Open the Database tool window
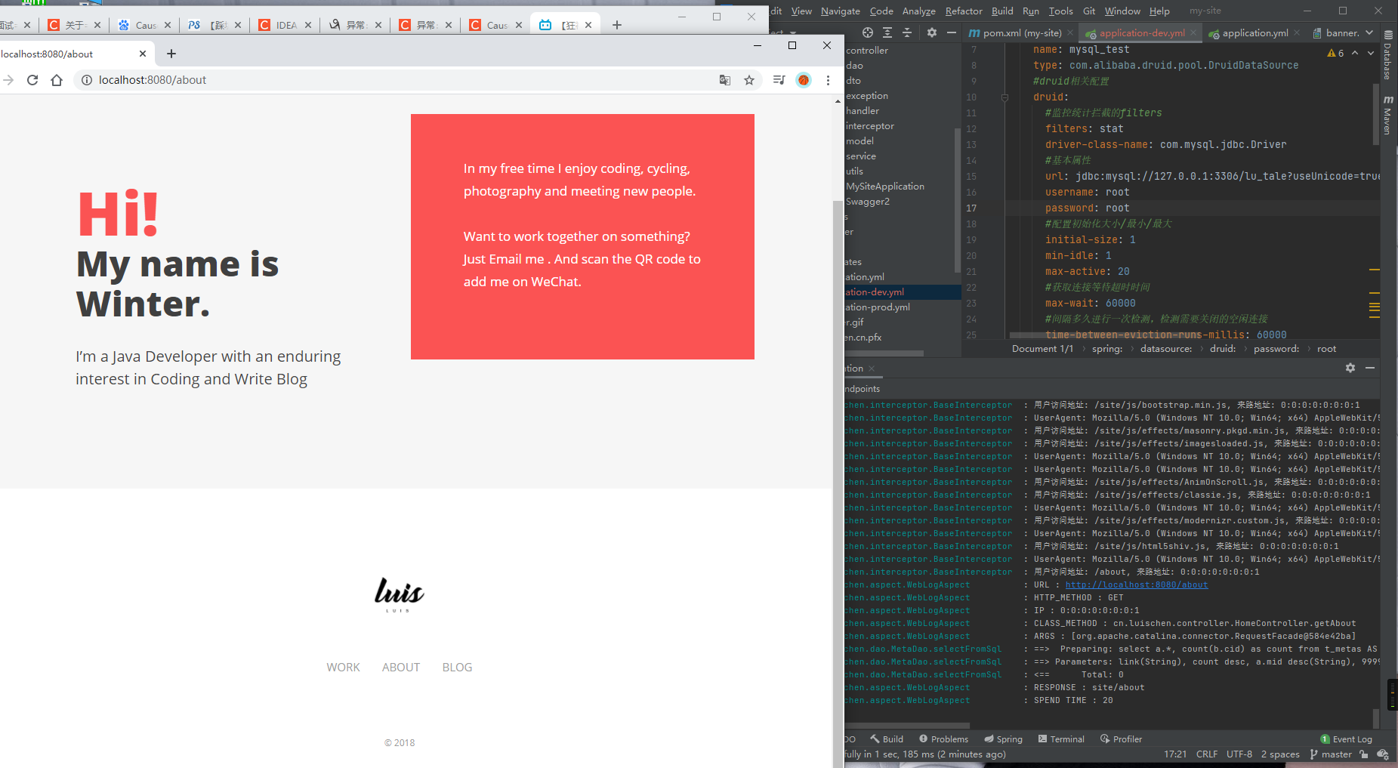The image size is (1398, 768). (x=1388, y=55)
